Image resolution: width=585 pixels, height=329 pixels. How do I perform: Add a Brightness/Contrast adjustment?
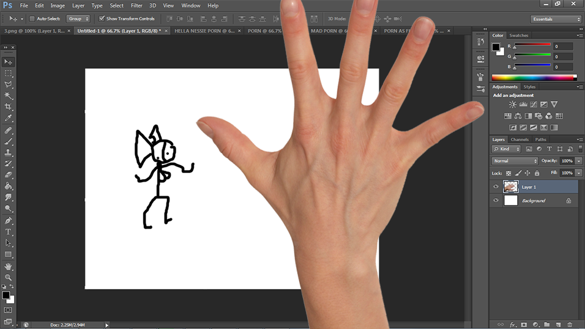click(512, 105)
